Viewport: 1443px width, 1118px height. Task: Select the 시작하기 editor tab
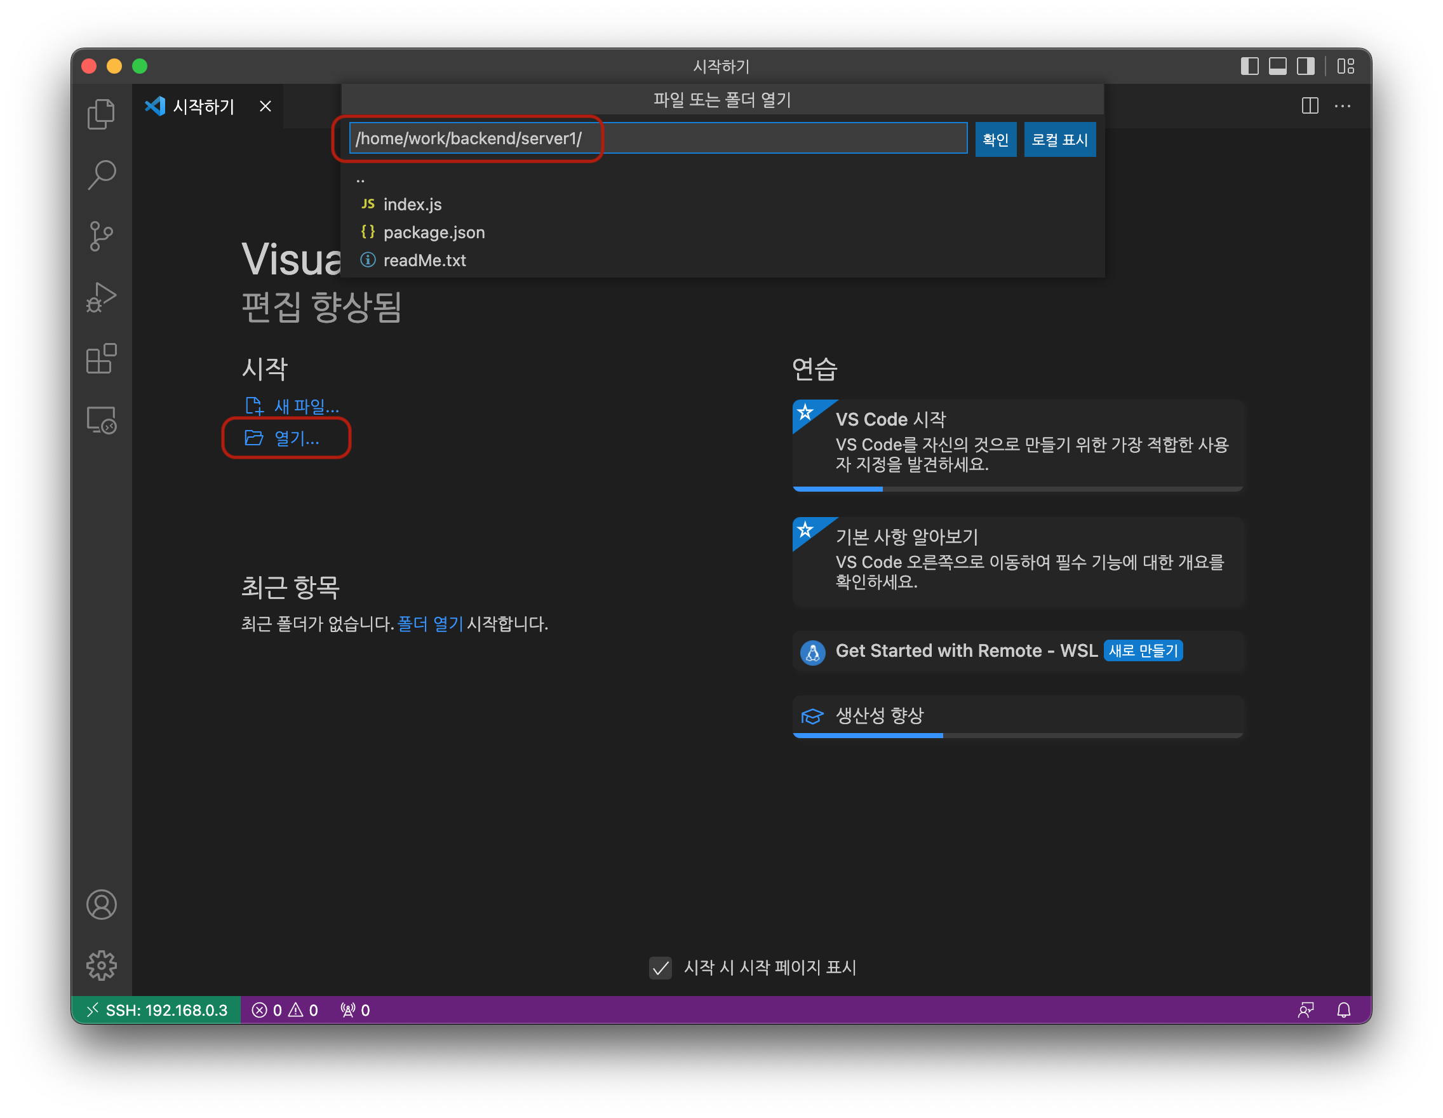203,106
